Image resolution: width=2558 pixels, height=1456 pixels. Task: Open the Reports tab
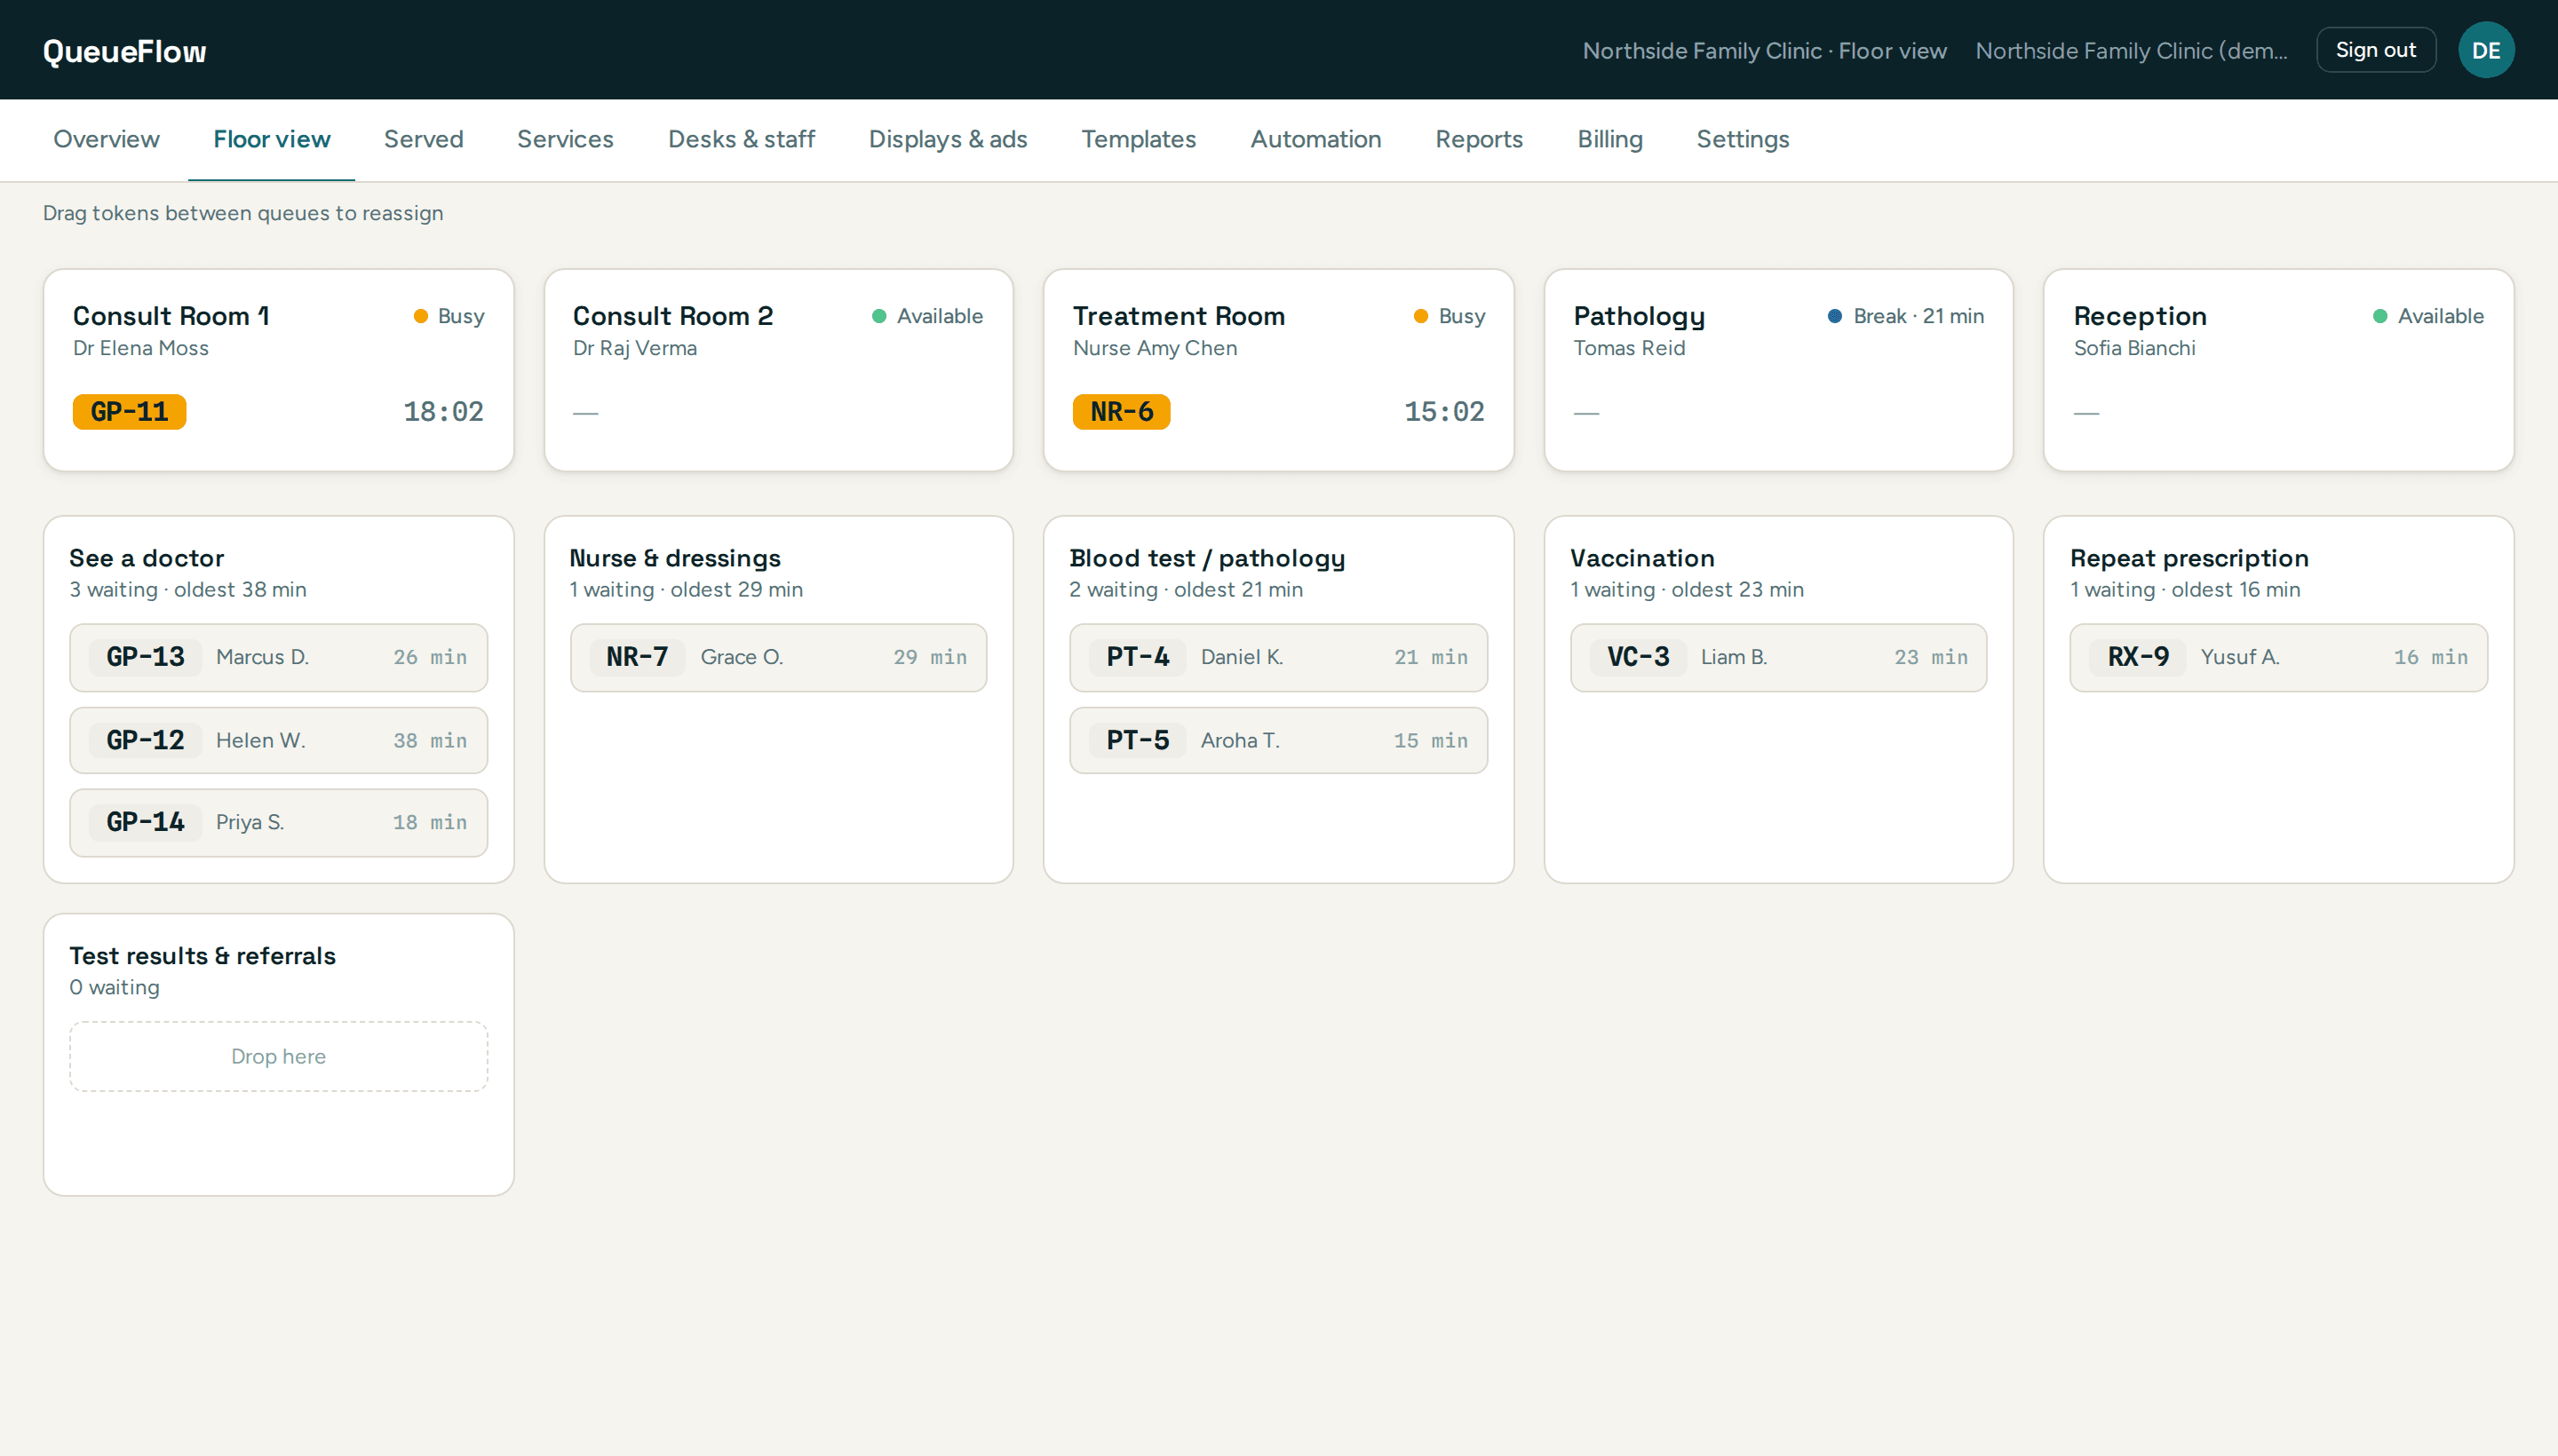coord(1479,139)
